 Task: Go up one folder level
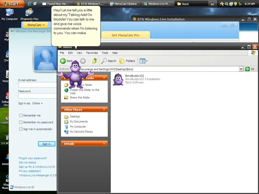[x=95, y=61]
